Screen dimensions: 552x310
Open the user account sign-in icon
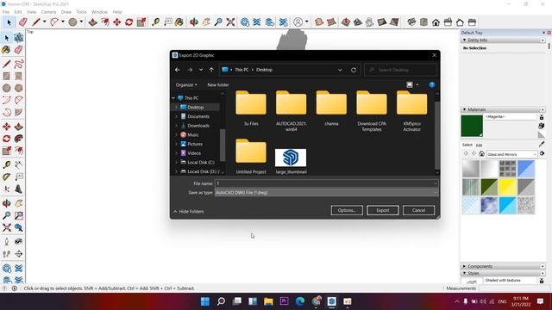298,22
